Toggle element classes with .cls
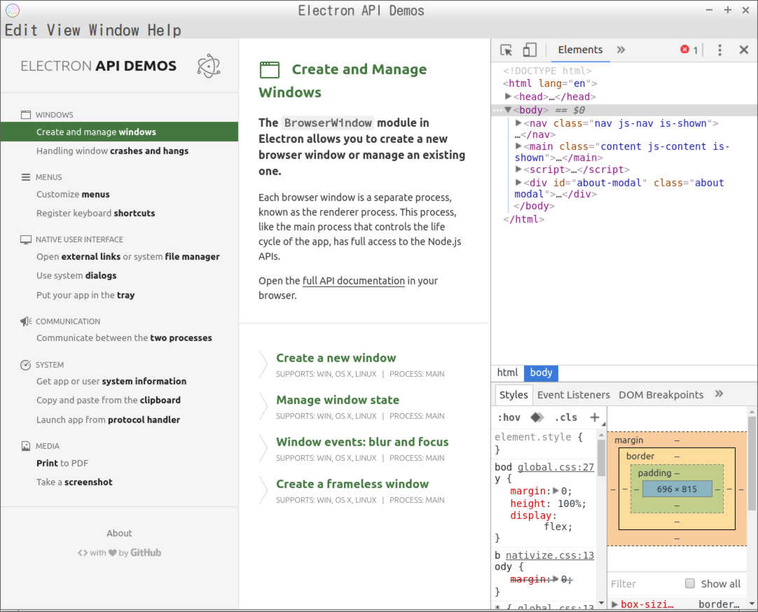This screenshot has height=612, width=758. point(565,417)
